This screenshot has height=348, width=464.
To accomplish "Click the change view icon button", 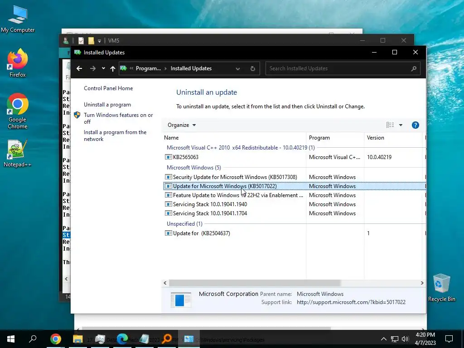I will click(390, 125).
